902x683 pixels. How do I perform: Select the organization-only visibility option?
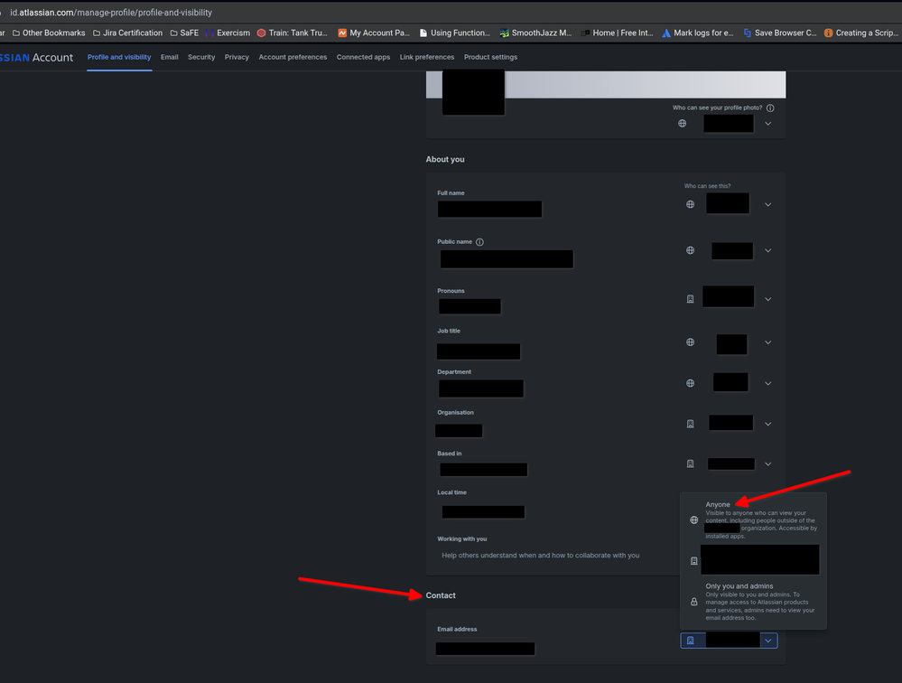click(754, 560)
